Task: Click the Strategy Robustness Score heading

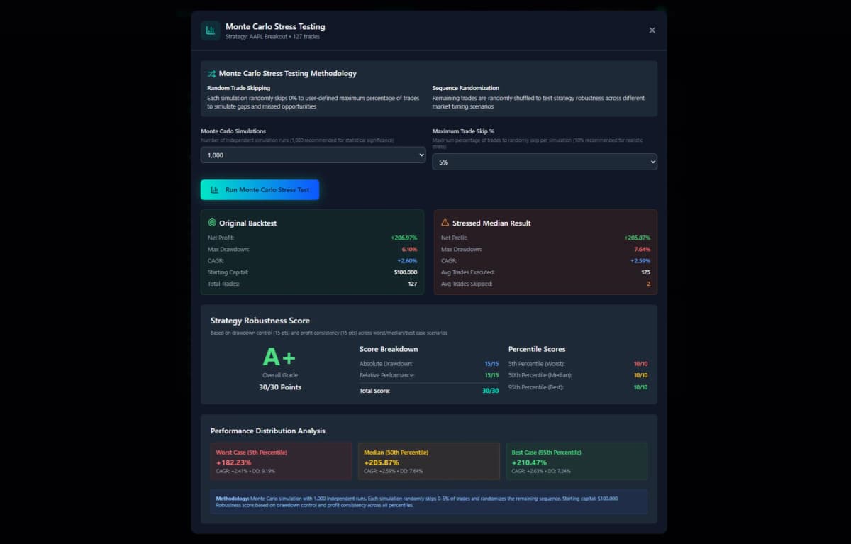Action: tap(260, 321)
